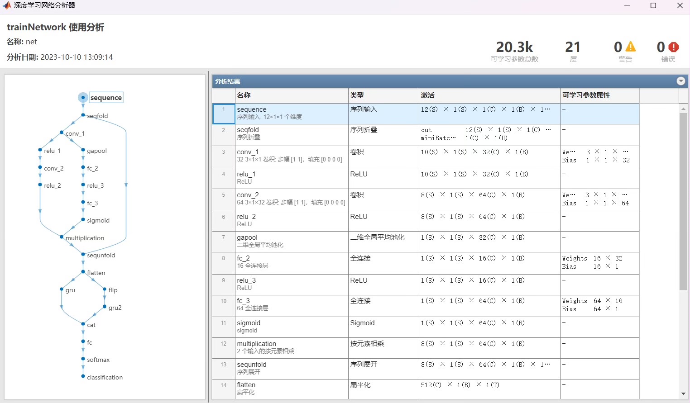Expand the analysis results panel options arrow
The height and width of the screenshot is (403, 690).
(680, 81)
